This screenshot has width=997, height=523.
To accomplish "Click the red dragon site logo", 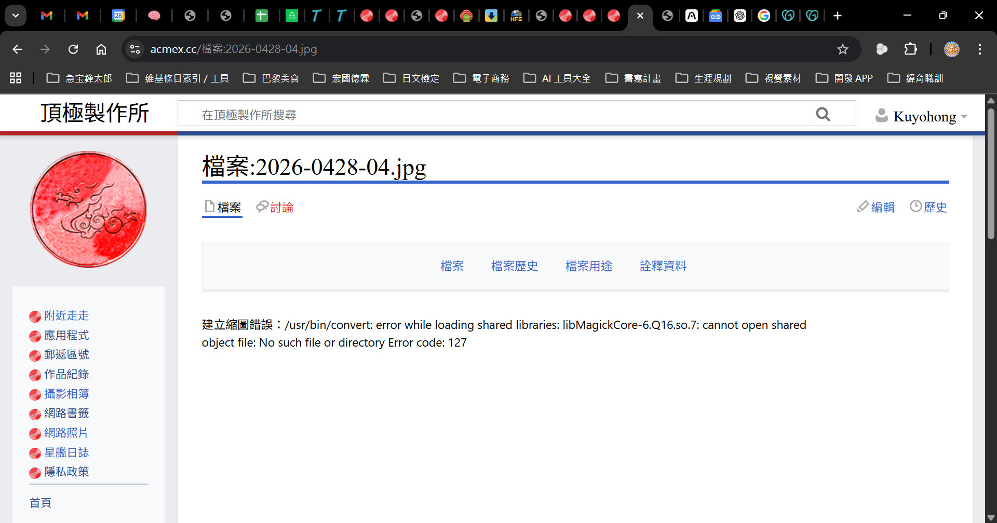I will (88, 209).
